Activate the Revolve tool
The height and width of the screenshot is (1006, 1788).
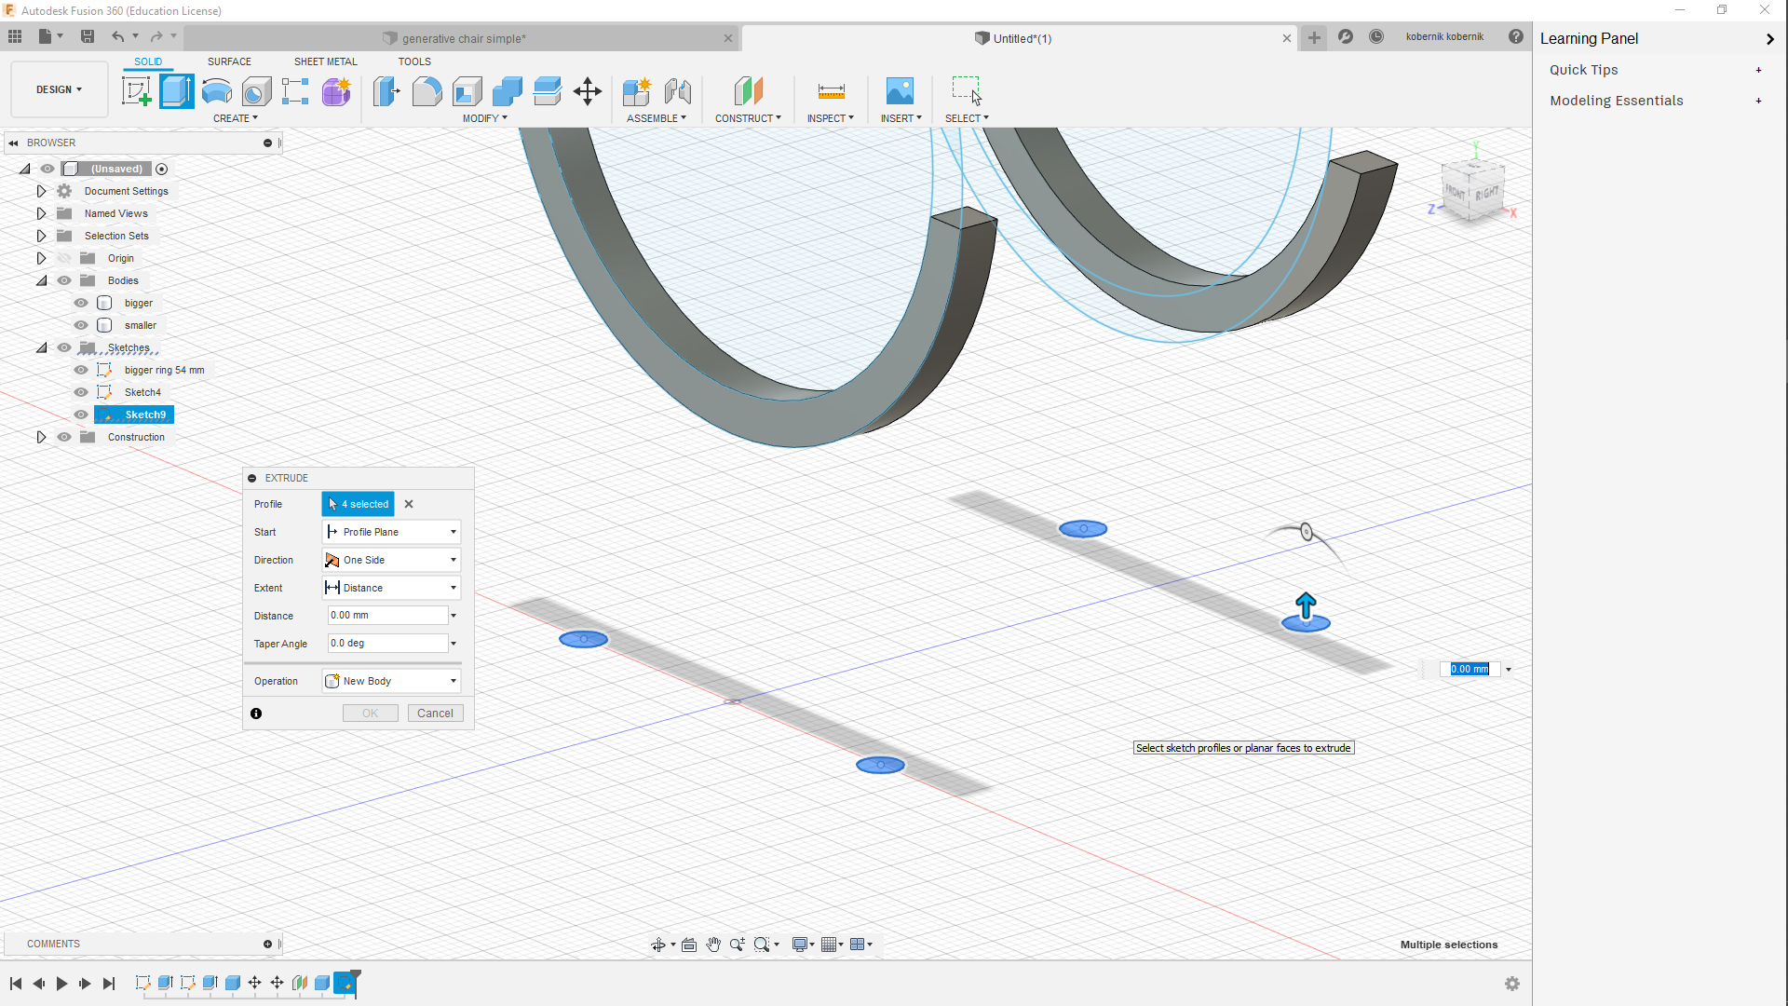click(x=216, y=90)
